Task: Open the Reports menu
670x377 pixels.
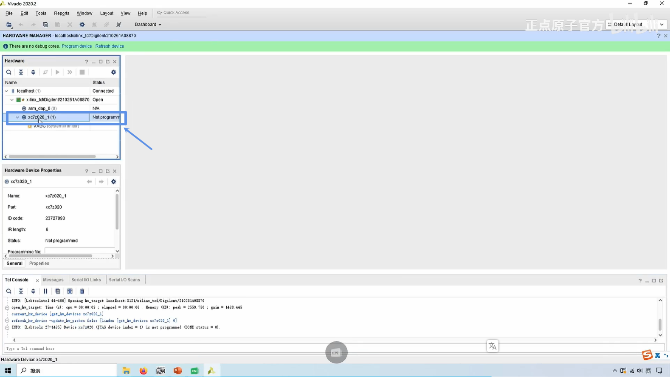Action: pos(62,13)
